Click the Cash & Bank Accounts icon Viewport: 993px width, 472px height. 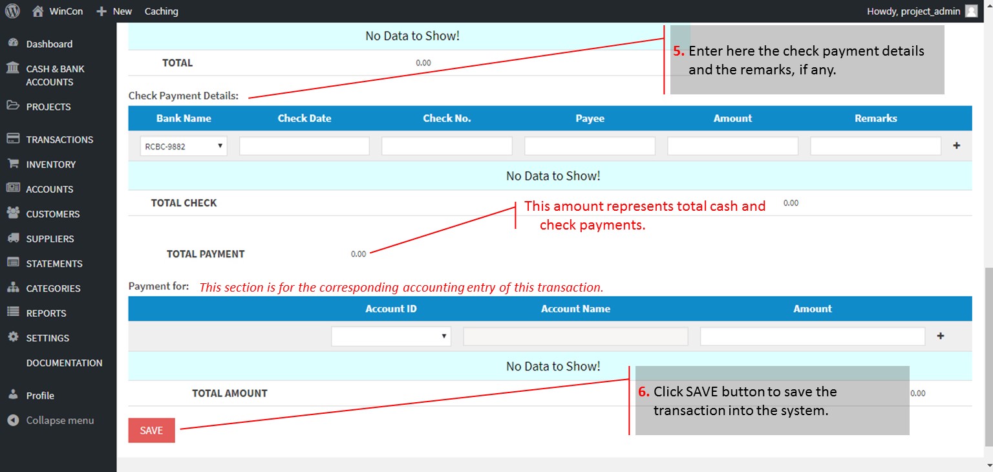[13, 69]
